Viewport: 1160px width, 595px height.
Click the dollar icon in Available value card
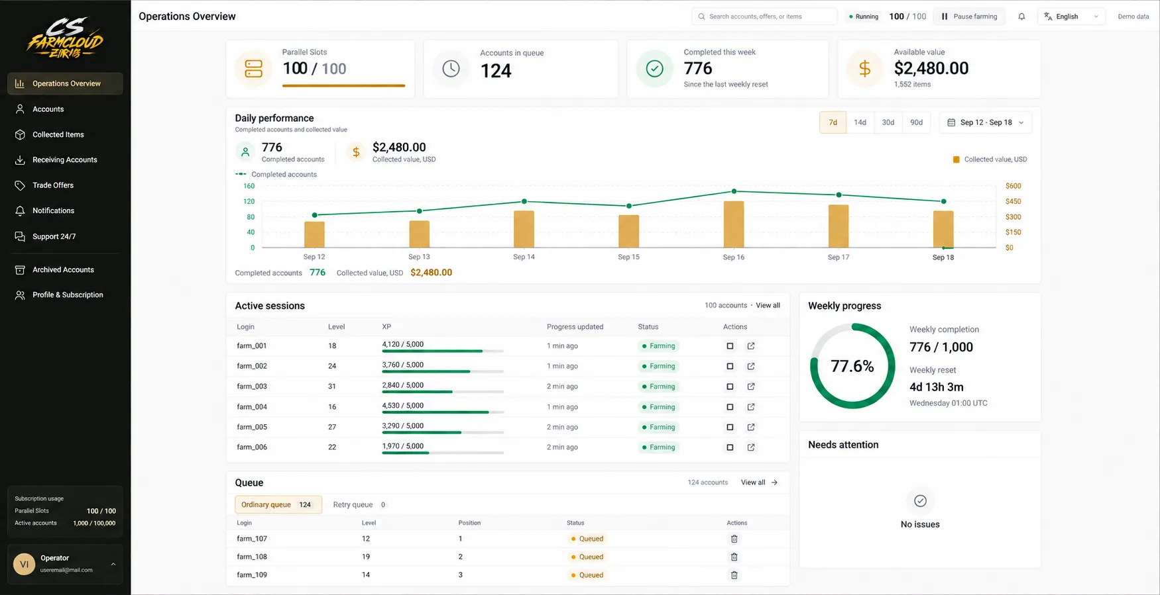click(864, 69)
